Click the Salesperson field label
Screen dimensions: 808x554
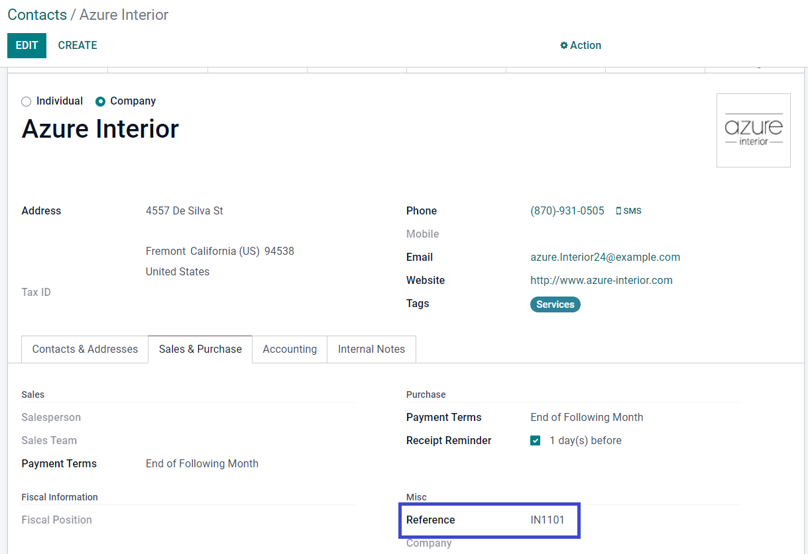(51, 418)
